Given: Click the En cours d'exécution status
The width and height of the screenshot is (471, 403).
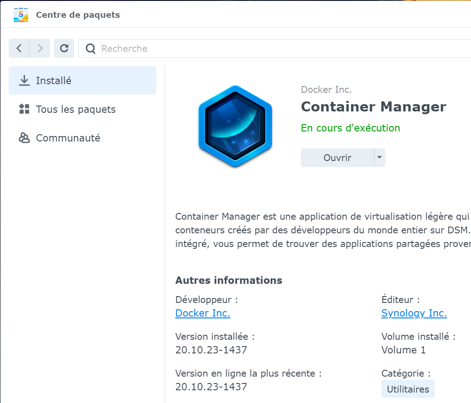Looking at the screenshot, I should [x=350, y=128].
